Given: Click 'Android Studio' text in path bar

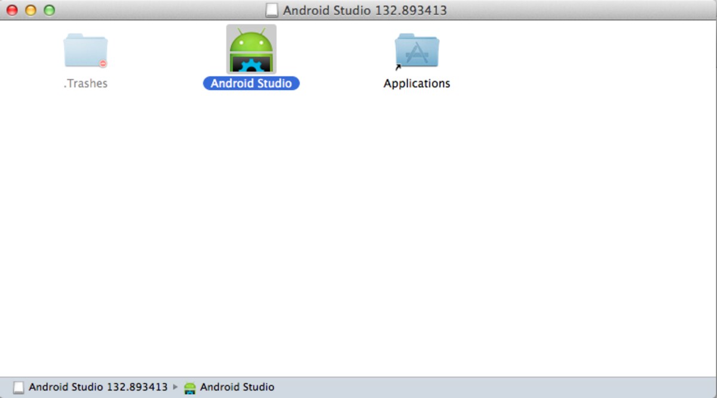Looking at the screenshot, I should (237, 387).
